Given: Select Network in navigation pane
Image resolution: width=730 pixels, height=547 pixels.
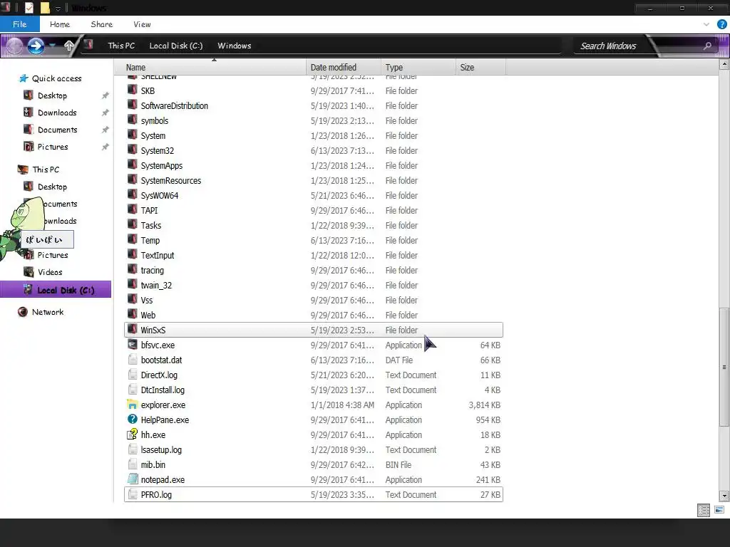Looking at the screenshot, I should click(41, 312).
